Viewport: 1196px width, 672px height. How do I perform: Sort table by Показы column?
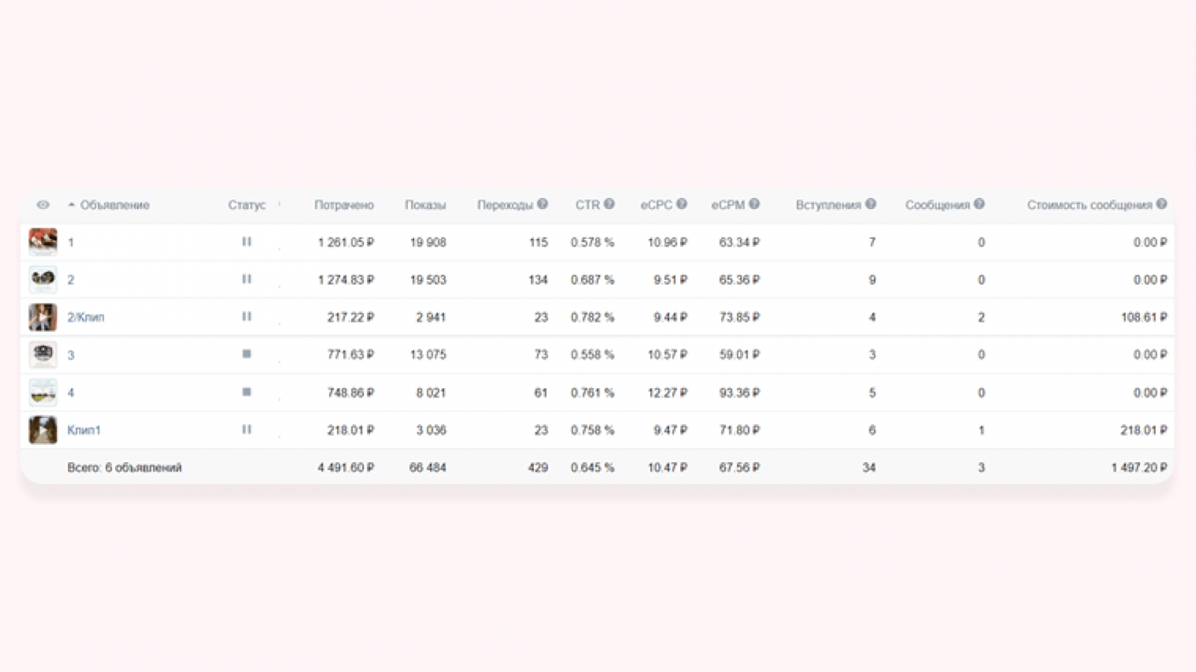(x=425, y=205)
